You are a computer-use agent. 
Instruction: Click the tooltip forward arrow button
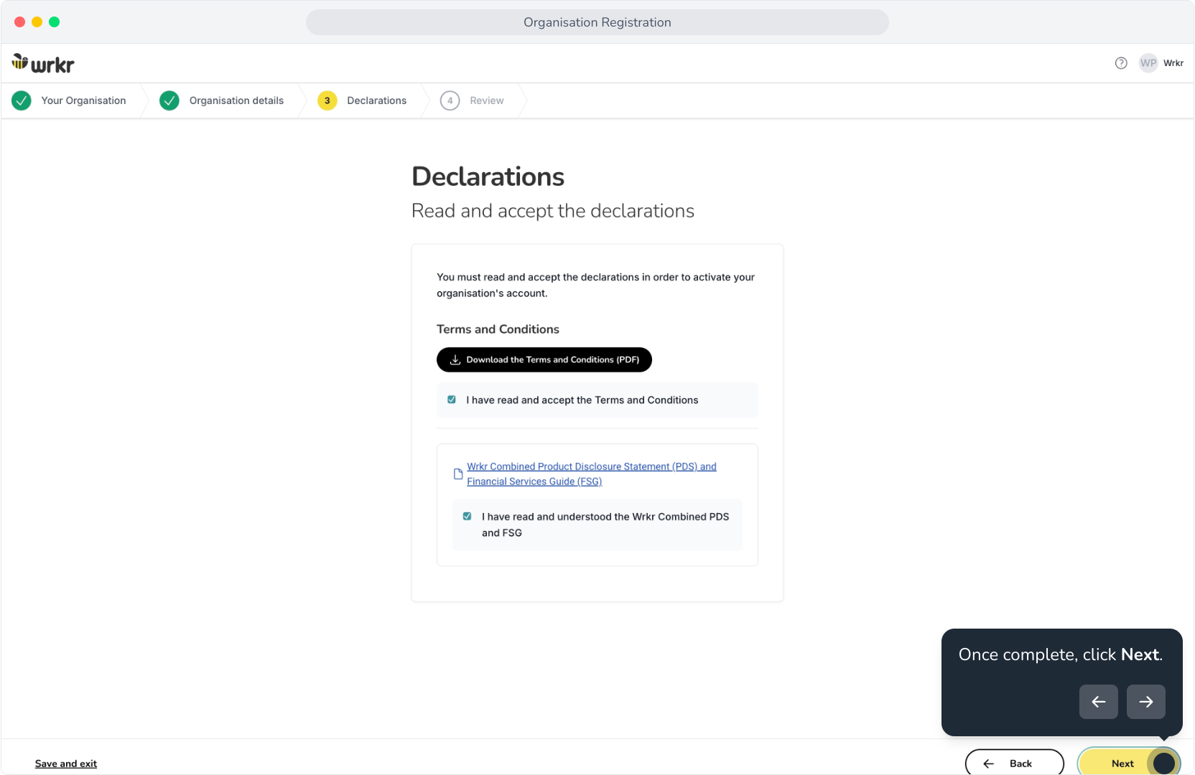click(x=1145, y=702)
